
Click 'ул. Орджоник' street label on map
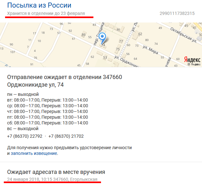[x=127, y=61]
